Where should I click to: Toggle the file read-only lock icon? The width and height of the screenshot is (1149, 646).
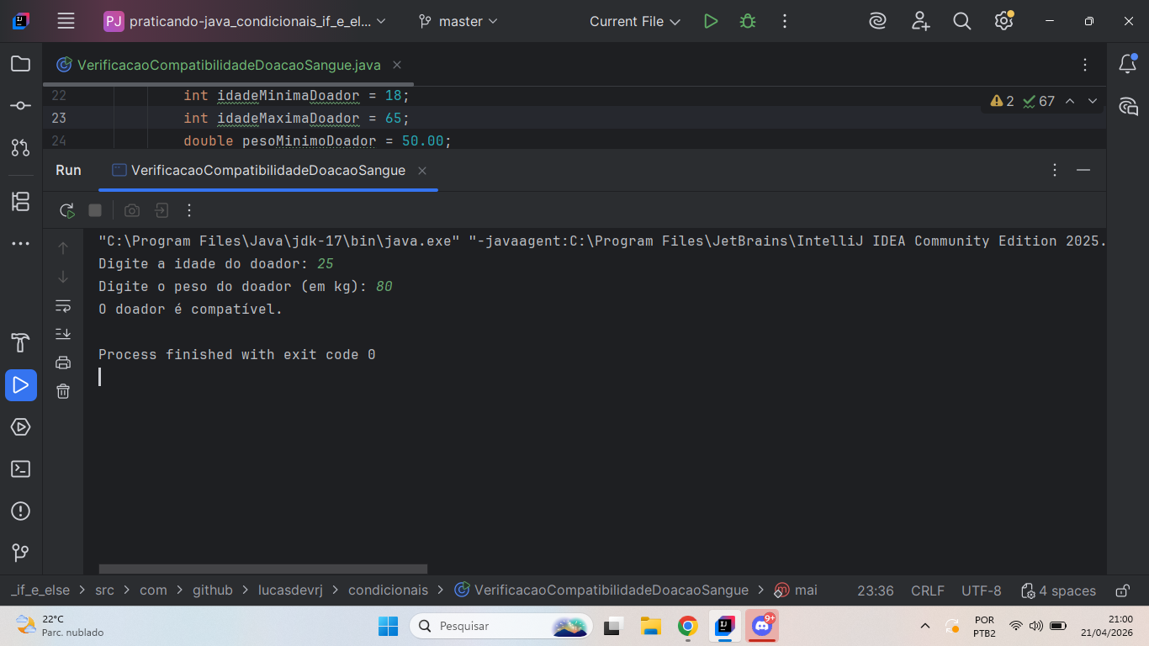point(1122,590)
